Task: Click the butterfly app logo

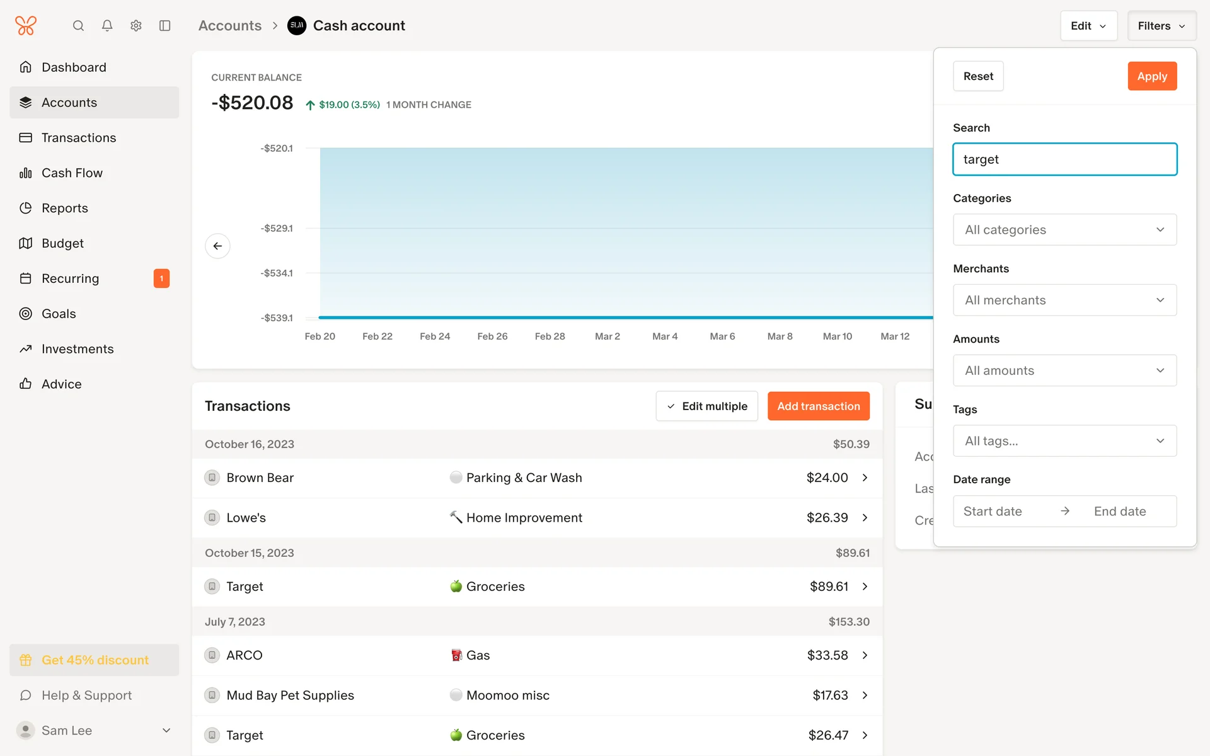Action: (x=26, y=26)
